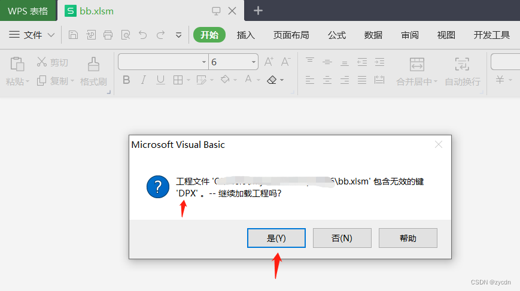Click the increase font size icon

point(269,62)
